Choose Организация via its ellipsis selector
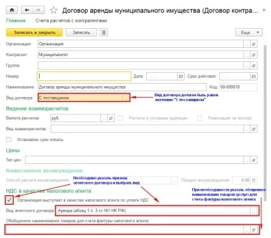271x238 pixels. pyautogui.click(x=247, y=44)
